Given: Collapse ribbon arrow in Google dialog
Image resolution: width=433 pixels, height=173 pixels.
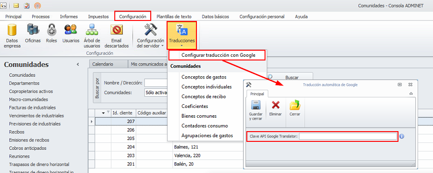Looking at the screenshot, I should pyautogui.click(x=411, y=94).
